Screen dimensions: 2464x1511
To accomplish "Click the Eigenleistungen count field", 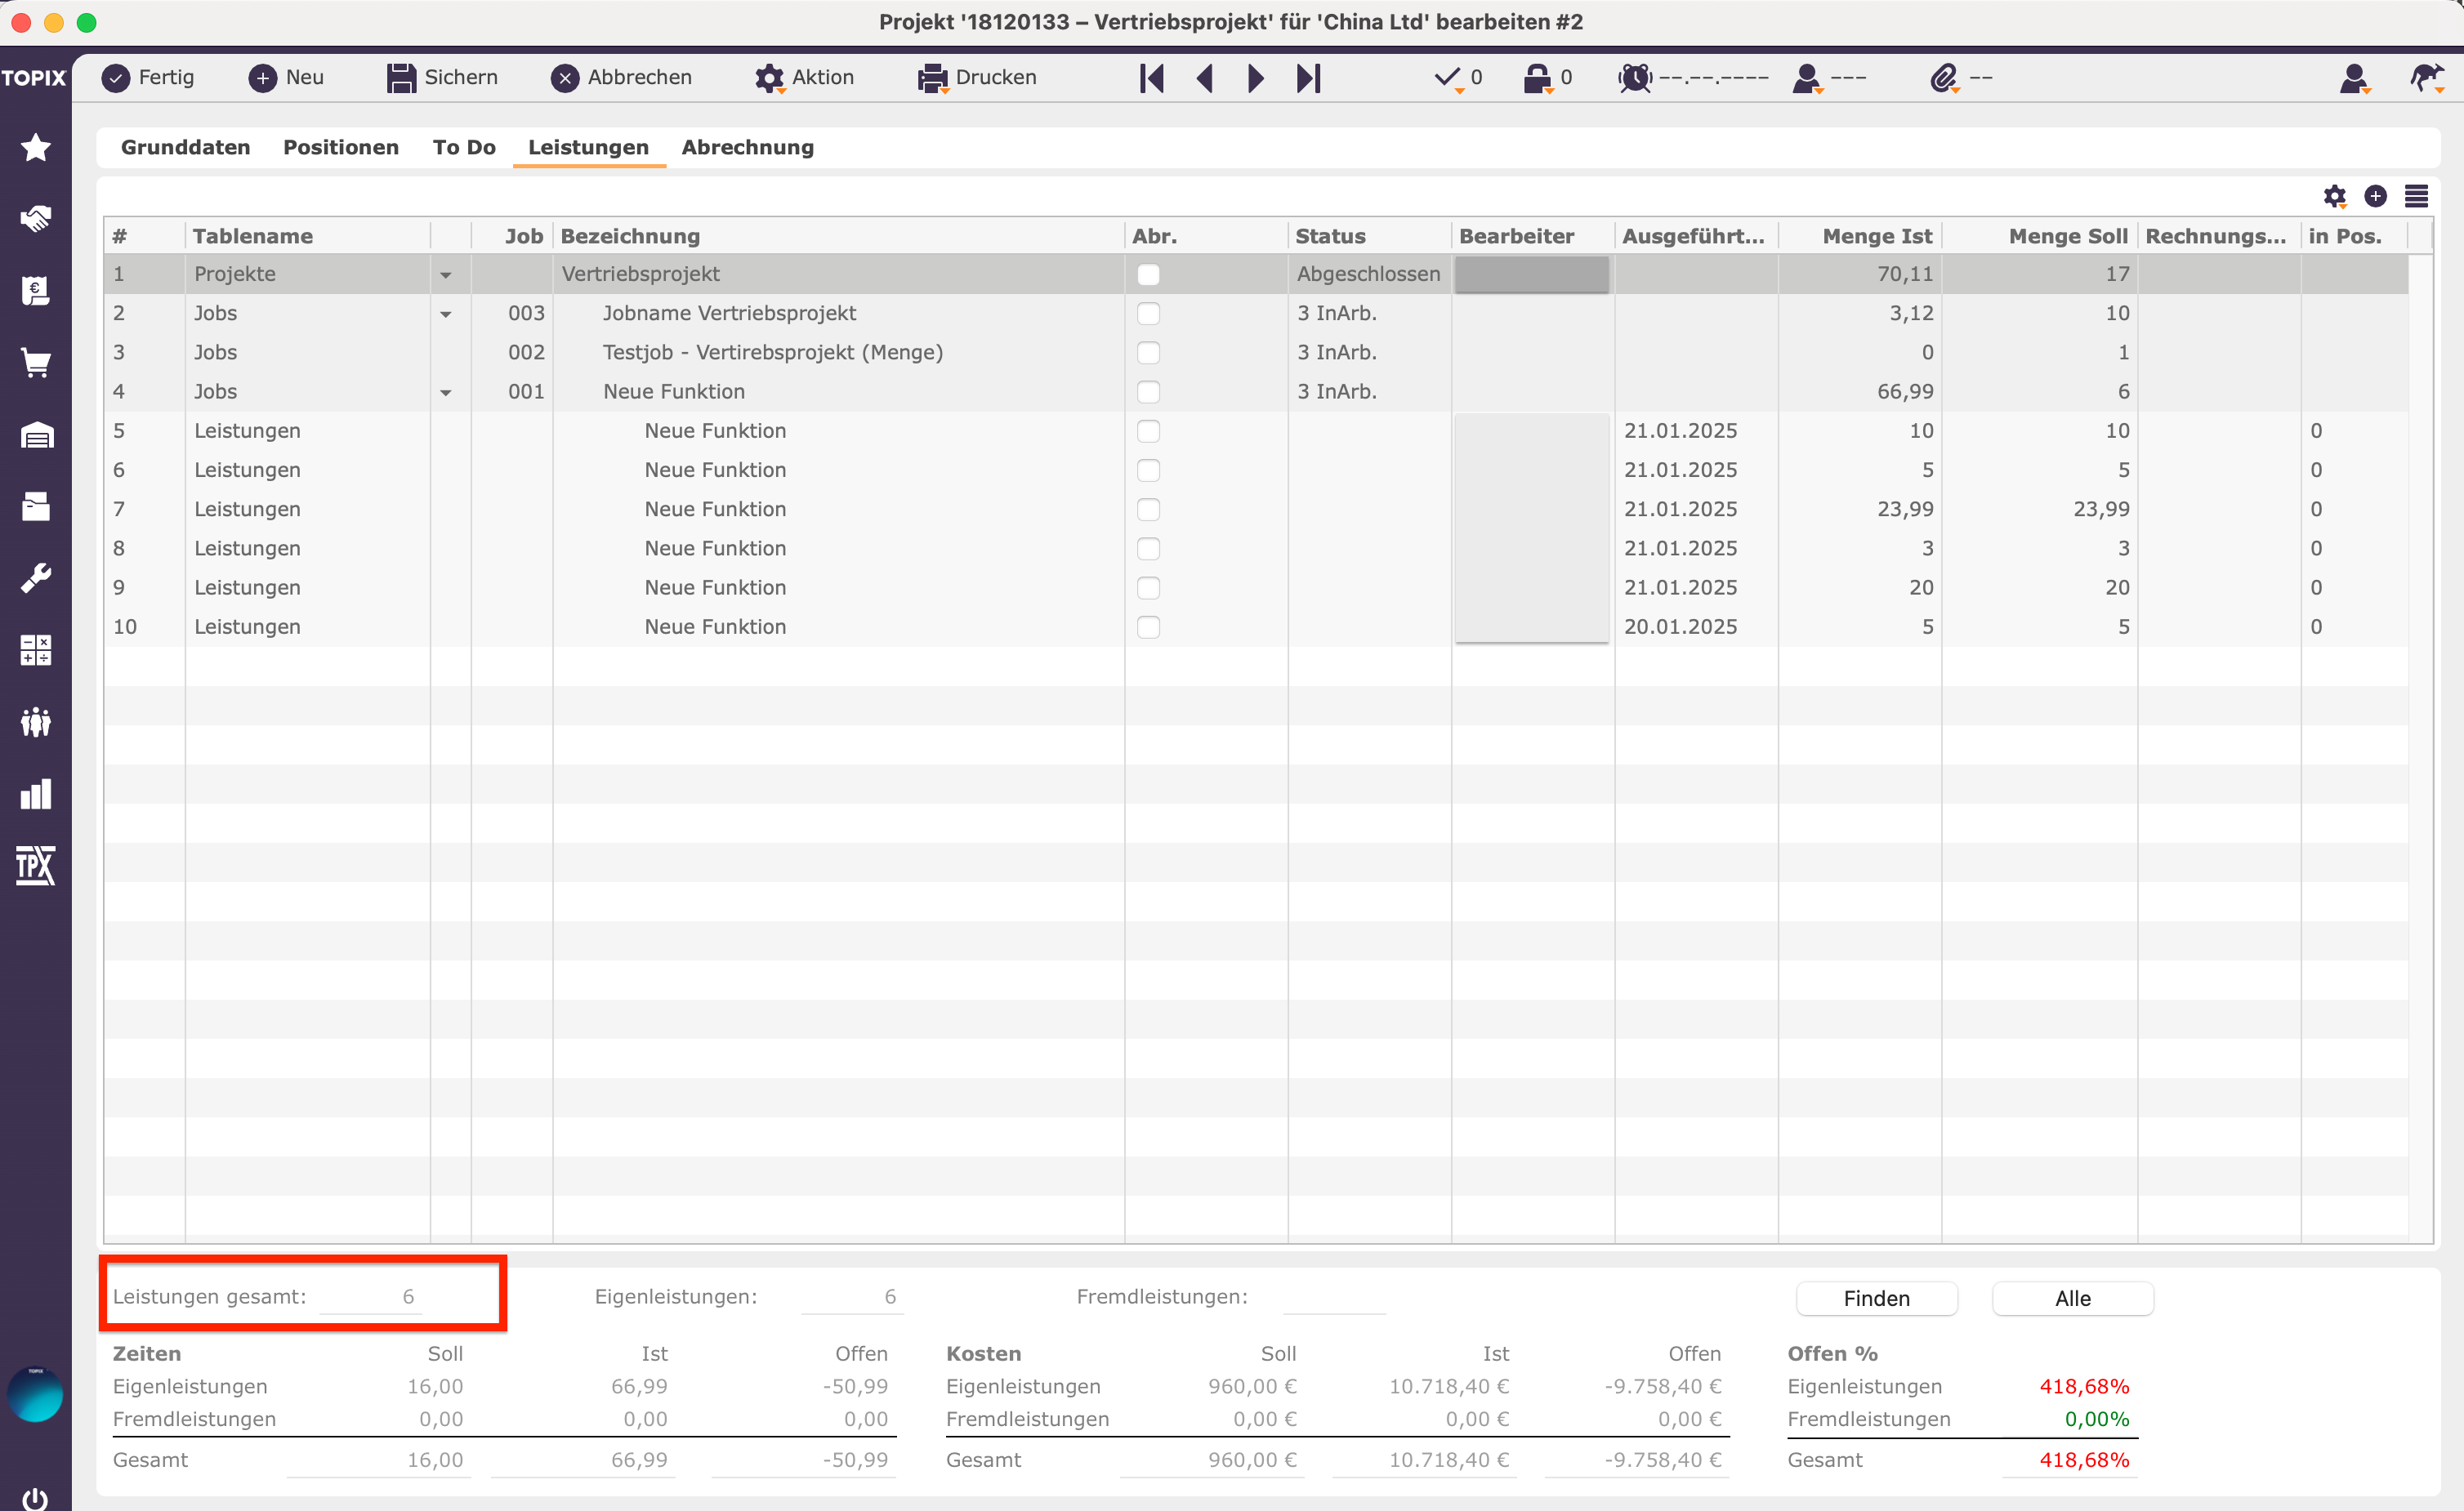I will coord(852,1297).
